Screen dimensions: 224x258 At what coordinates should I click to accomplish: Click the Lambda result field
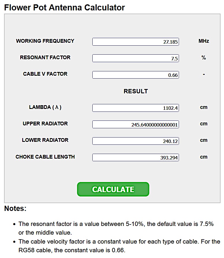coord(135,108)
